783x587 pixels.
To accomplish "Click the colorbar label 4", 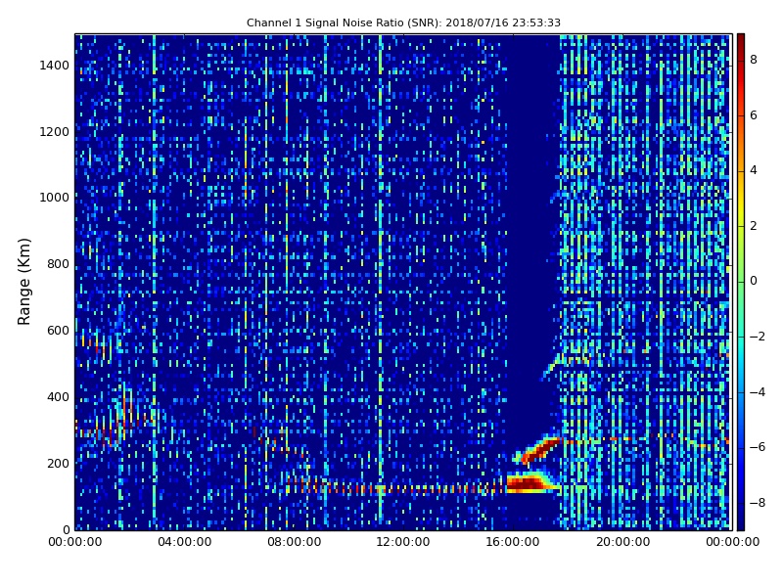I will coord(754,170).
